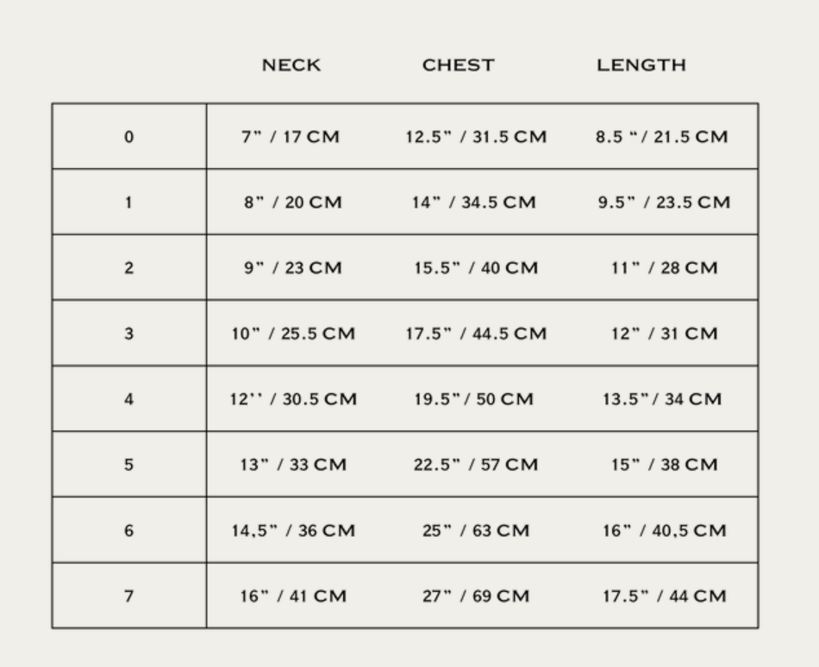Select the size 0 row label
Screen dimensions: 819x667
tap(129, 137)
